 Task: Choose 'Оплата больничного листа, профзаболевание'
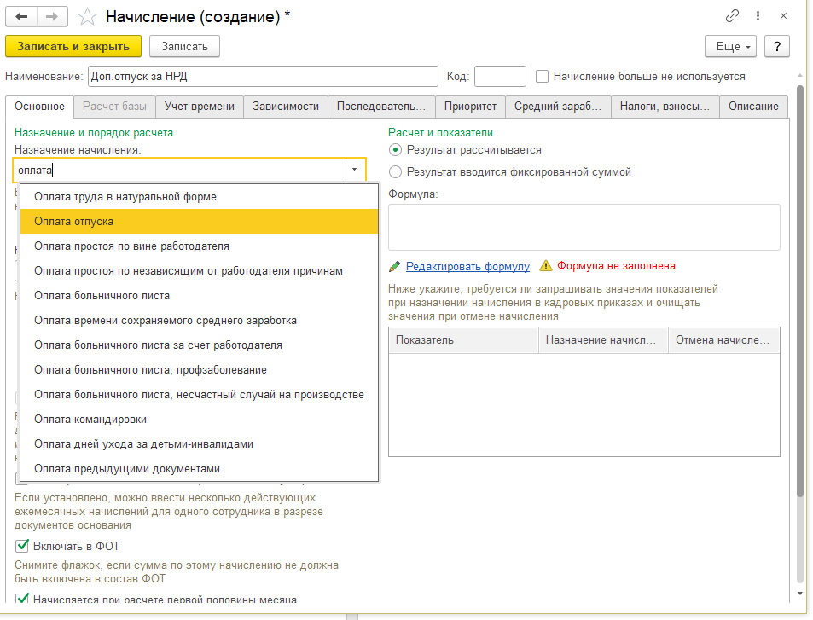coord(199,369)
